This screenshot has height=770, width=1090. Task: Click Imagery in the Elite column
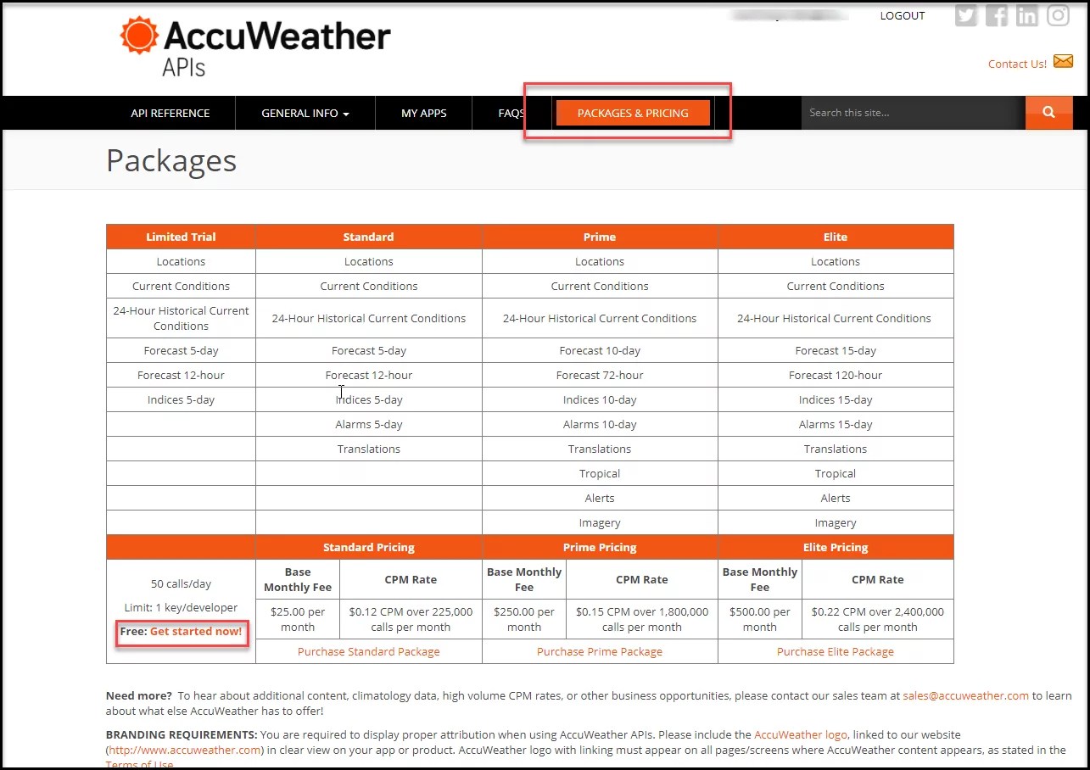(836, 522)
